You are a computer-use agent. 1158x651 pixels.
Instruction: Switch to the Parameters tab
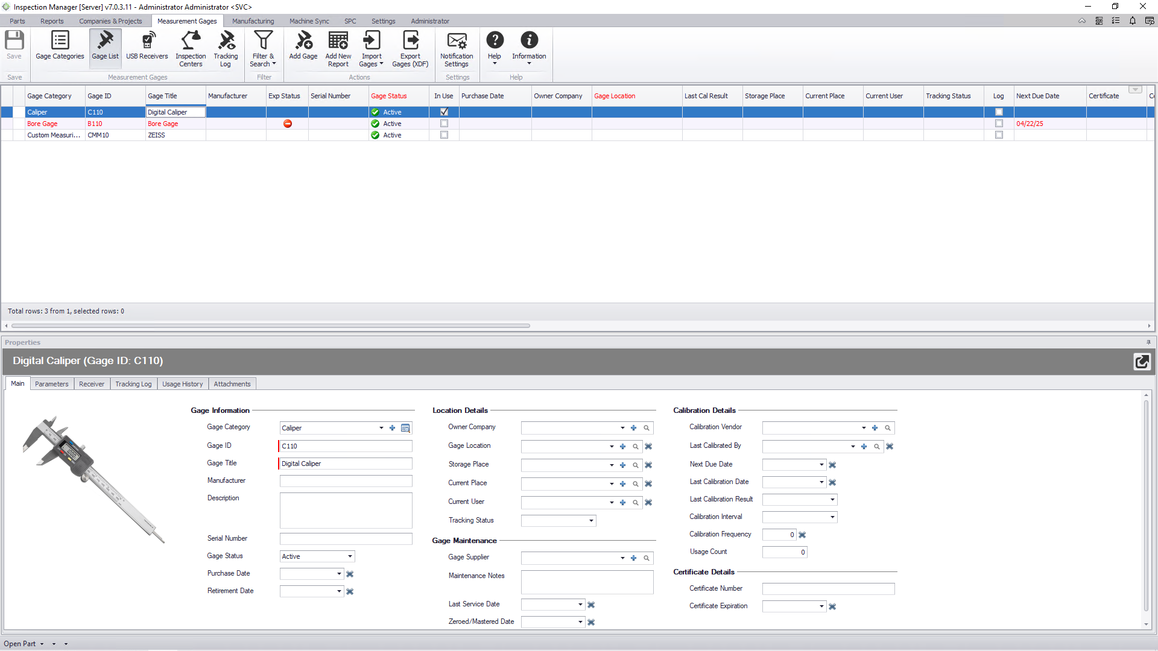52,384
